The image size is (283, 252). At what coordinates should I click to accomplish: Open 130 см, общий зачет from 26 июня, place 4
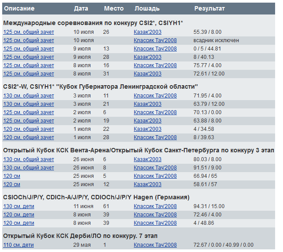pyautogui.click(x=29, y=159)
